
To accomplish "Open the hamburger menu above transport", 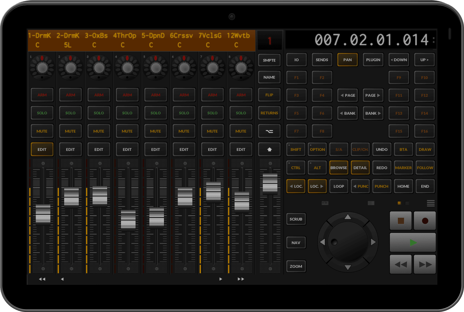I will click(431, 203).
